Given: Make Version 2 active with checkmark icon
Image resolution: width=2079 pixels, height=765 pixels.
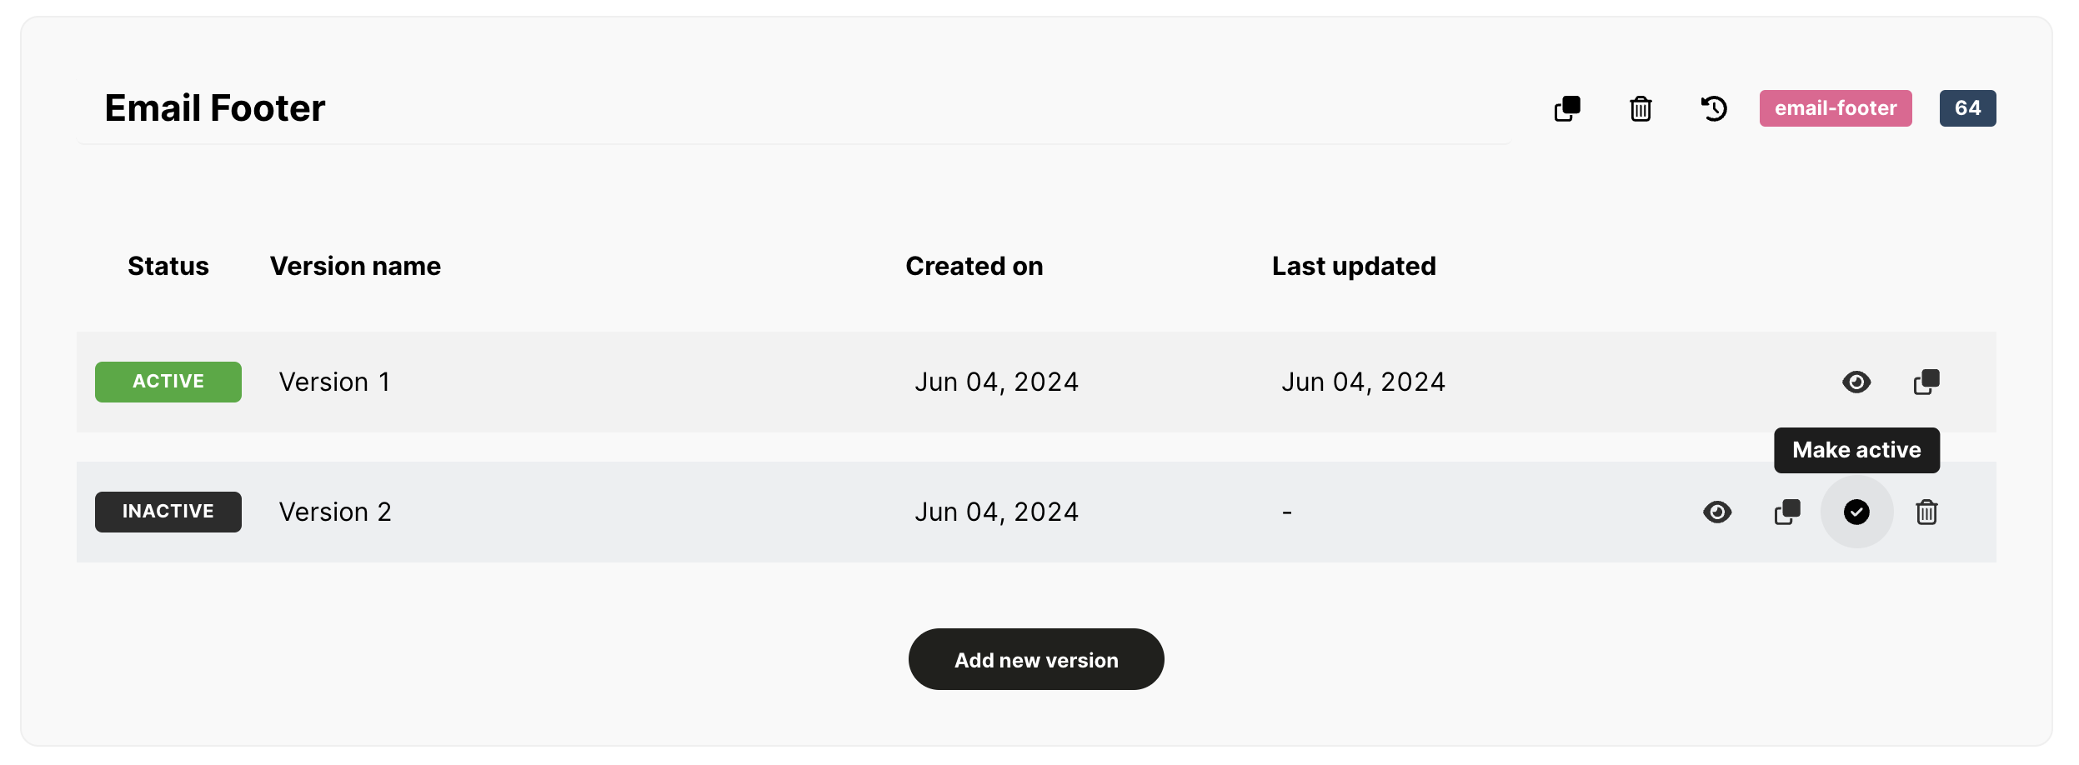Looking at the screenshot, I should pyautogui.click(x=1856, y=512).
